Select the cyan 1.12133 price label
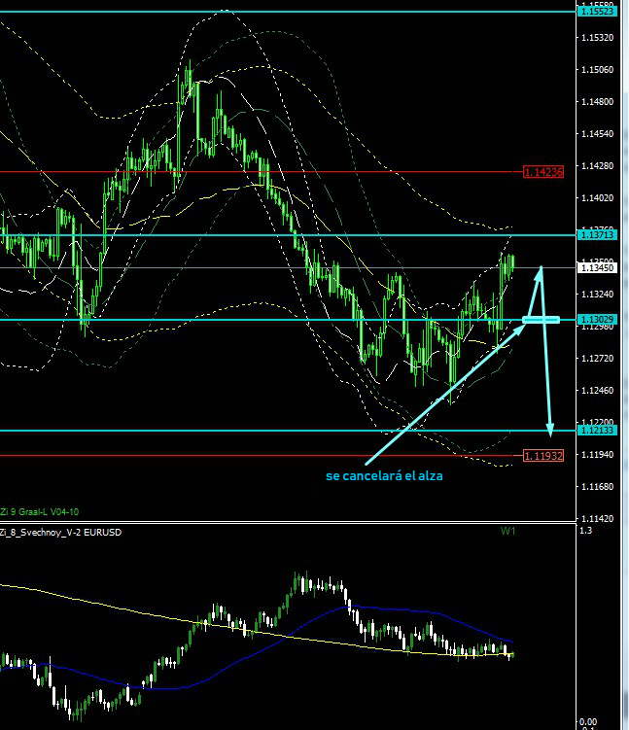This screenshot has height=730, width=629. 595,430
